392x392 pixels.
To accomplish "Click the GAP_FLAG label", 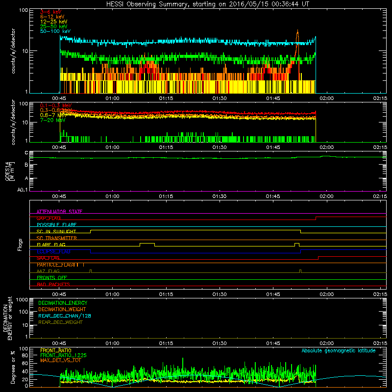I will click(x=49, y=218).
